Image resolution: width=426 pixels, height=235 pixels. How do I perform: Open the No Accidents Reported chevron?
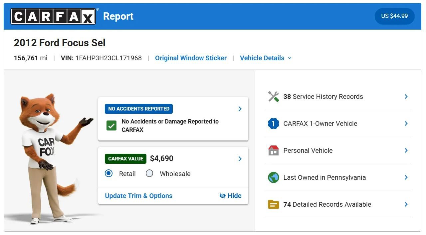pyautogui.click(x=240, y=109)
